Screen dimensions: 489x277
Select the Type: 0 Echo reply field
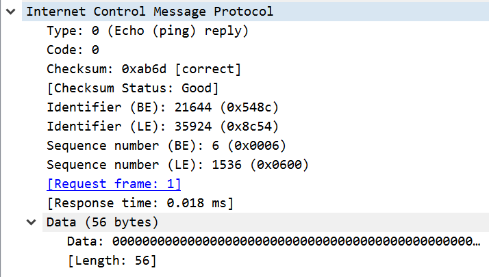147,31
